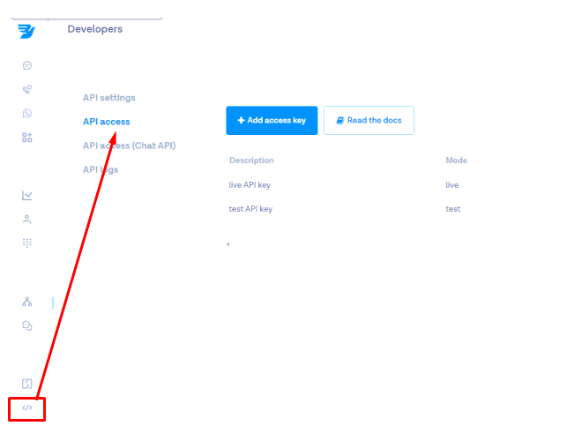This screenshot has height=441, width=574.
Task: Select API access in the submenu
Action: tap(107, 122)
